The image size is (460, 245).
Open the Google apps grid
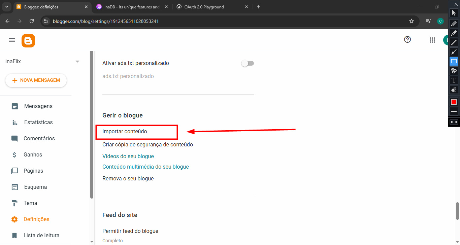coord(432,40)
